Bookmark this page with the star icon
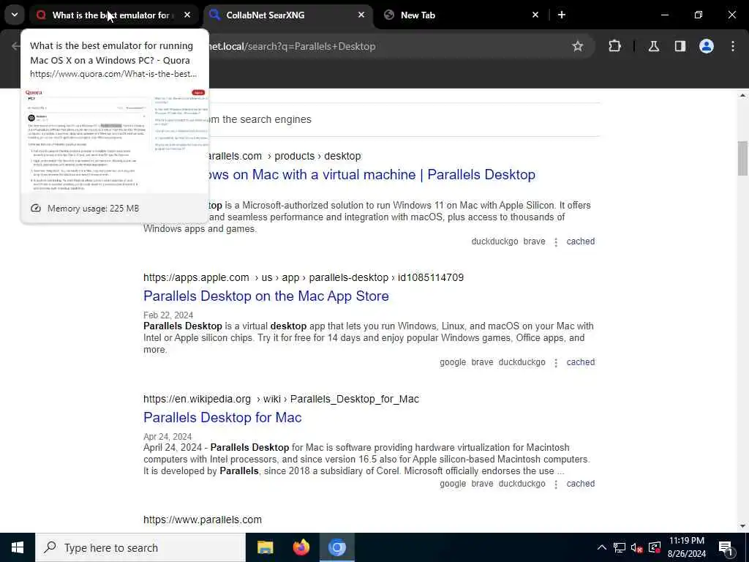Screen dimensions: 749x562 (x=578, y=46)
